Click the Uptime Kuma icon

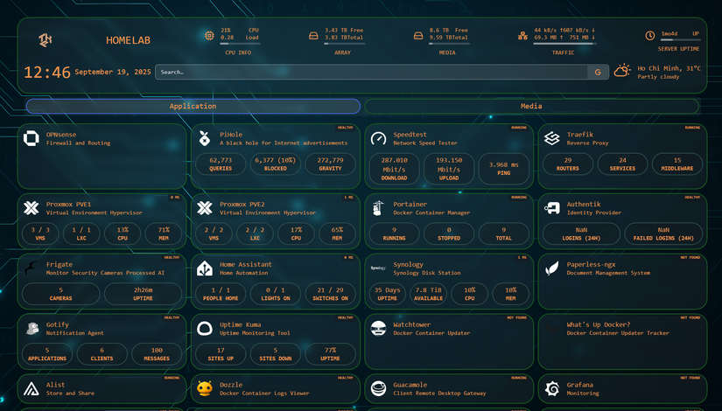pyautogui.click(x=205, y=329)
